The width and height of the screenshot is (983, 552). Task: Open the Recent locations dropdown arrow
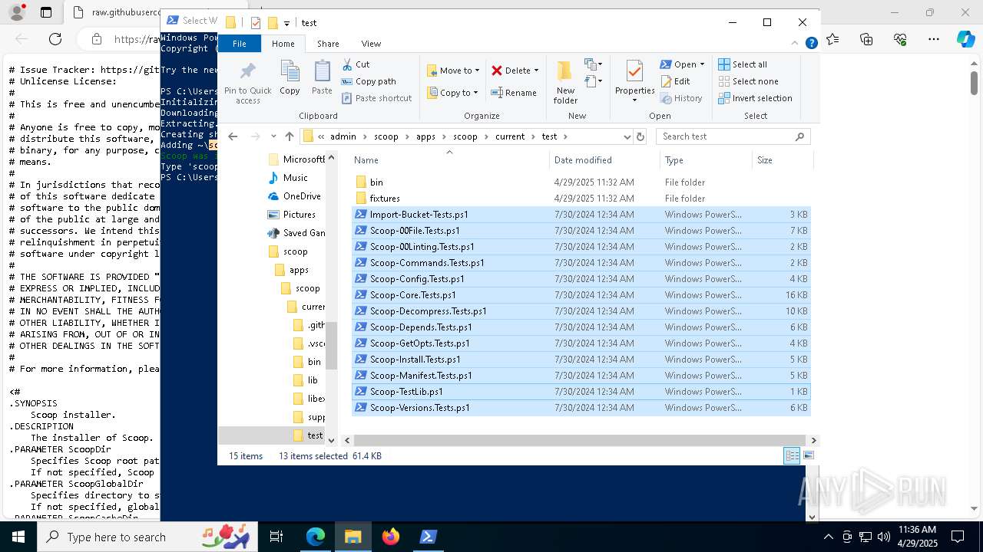[273, 136]
